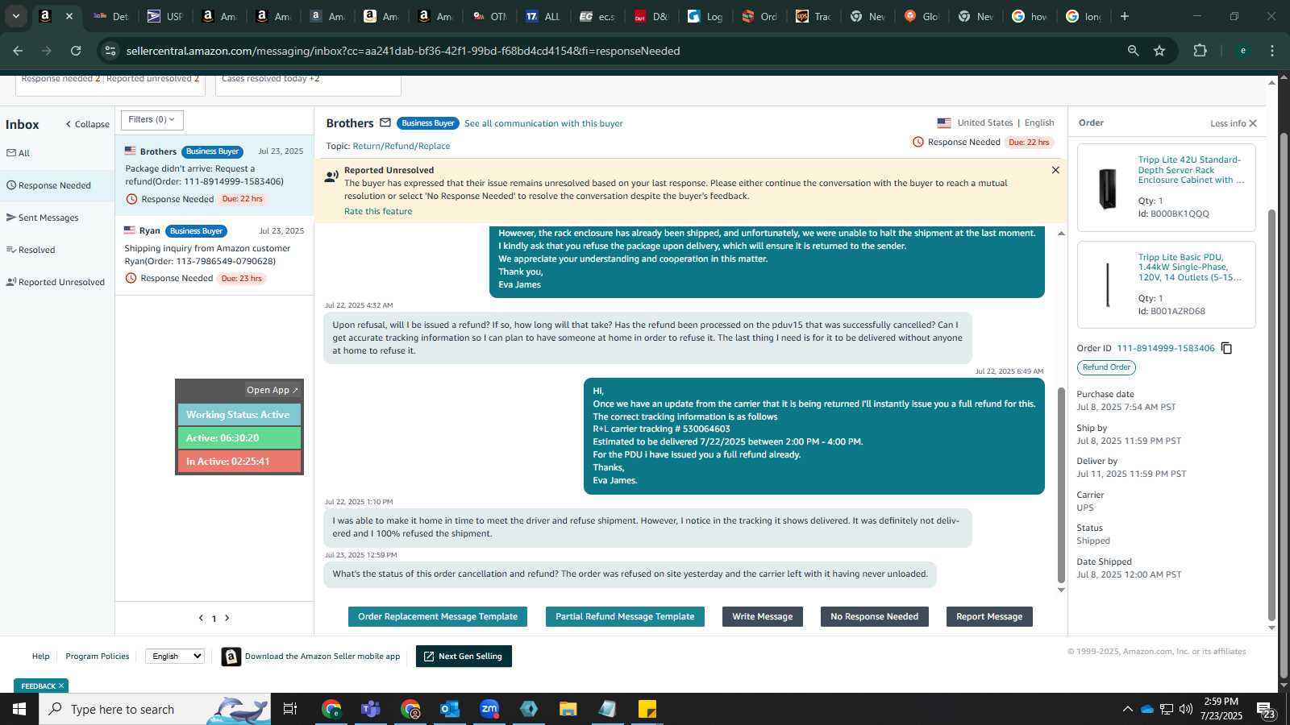Open the notification center icon
1290x725 pixels.
pos(1265,710)
